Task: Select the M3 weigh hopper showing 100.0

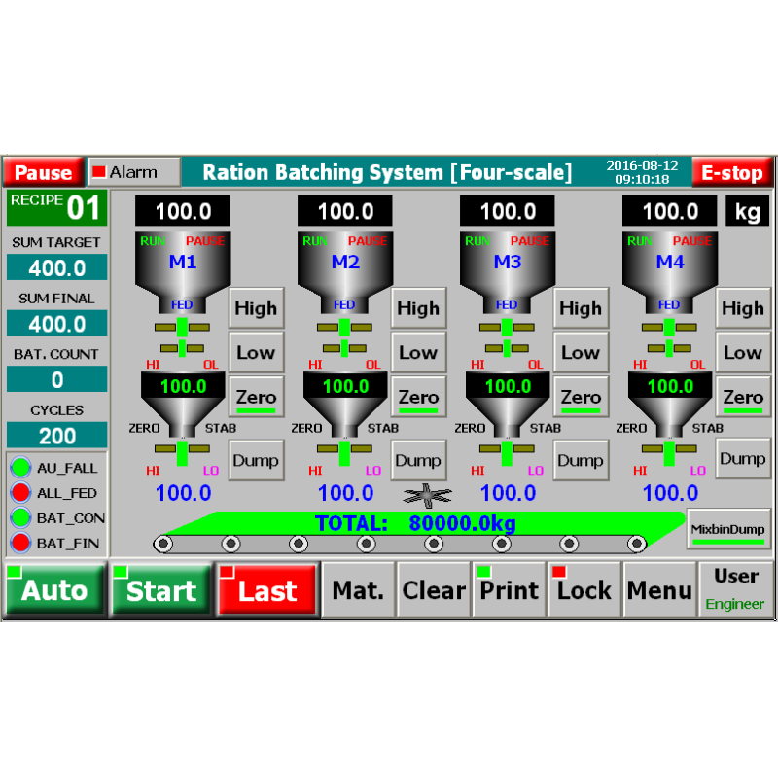Action: (508, 404)
